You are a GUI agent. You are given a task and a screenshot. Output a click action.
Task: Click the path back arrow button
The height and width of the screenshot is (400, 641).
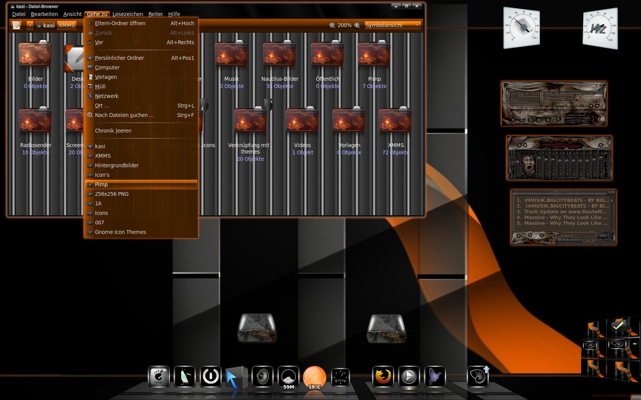click(x=30, y=25)
